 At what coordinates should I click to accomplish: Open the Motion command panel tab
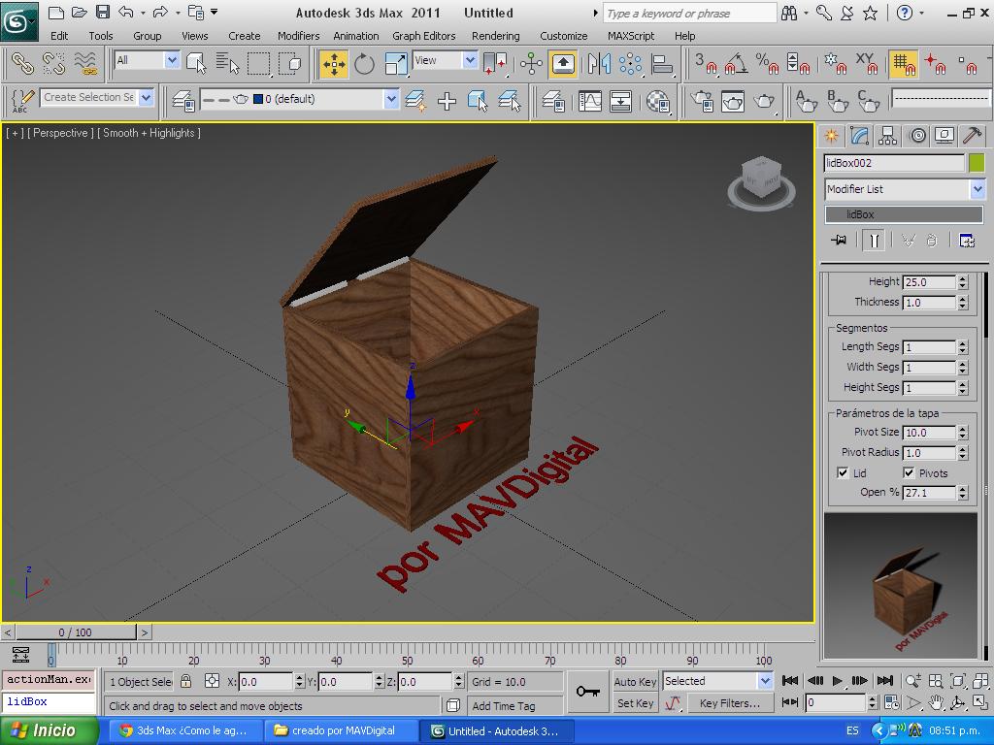point(916,136)
